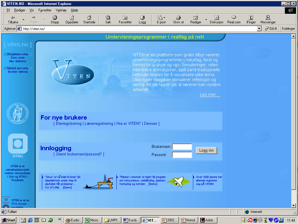Open the Messenger toolbar icon

pyautogui.click(x=268, y=20)
